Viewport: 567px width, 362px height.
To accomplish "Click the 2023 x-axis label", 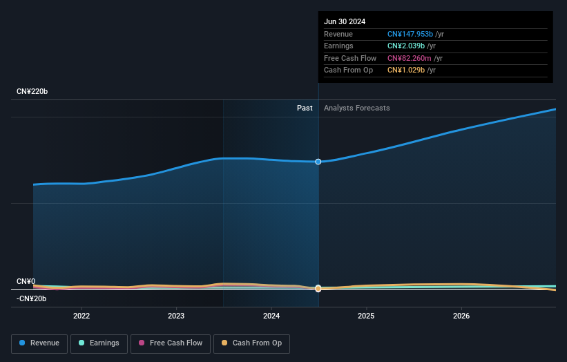I will [x=176, y=316].
